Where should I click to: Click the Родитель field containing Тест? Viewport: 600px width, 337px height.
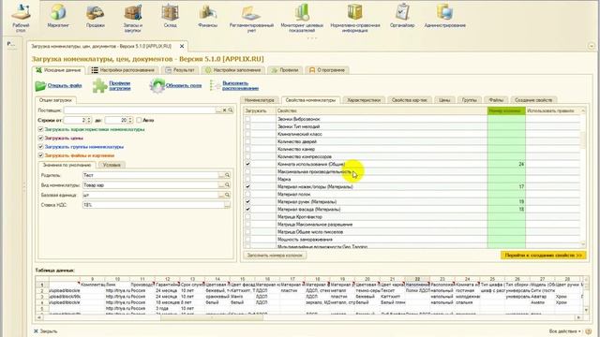pos(150,175)
